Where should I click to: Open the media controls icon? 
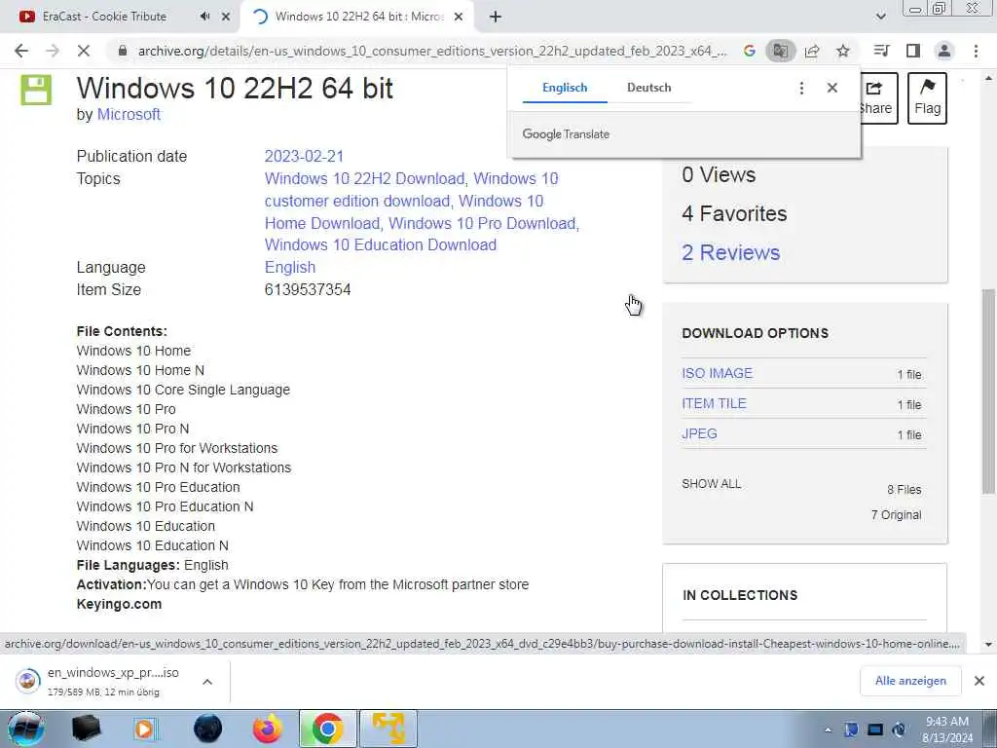(x=881, y=51)
